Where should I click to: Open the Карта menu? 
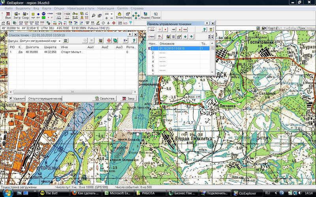point(47,8)
